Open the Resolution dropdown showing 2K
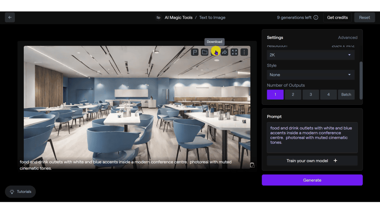 (x=311, y=55)
